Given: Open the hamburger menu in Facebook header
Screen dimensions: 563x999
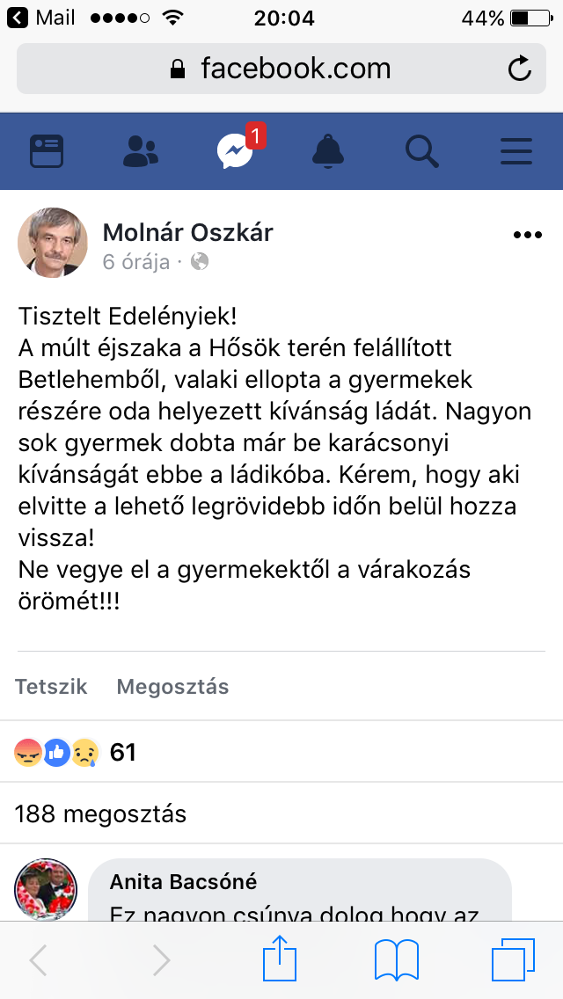Looking at the screenshot, I should pyautogui.click(x=516, y=151).
